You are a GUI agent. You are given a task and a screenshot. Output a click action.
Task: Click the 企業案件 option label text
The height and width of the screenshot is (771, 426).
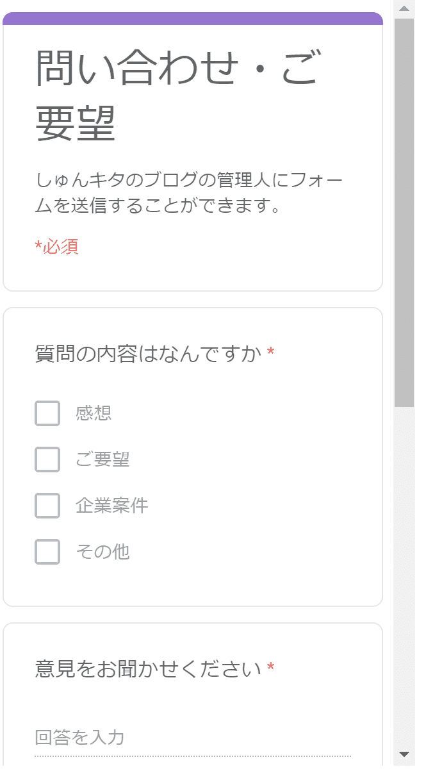pyautogui.click(x=112, y=506)
